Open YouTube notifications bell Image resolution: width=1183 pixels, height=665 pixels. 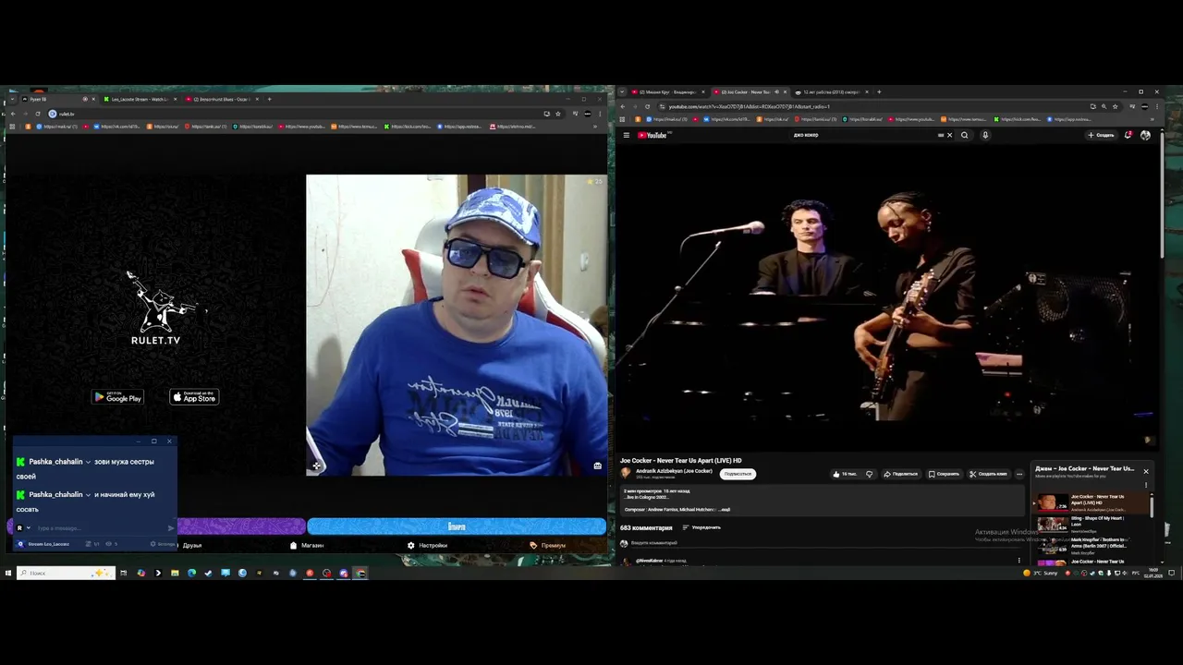[x=1128, y=135]
